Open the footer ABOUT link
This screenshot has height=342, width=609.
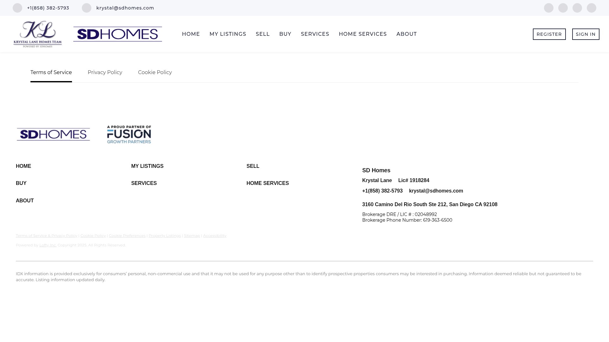pos(25,201)
